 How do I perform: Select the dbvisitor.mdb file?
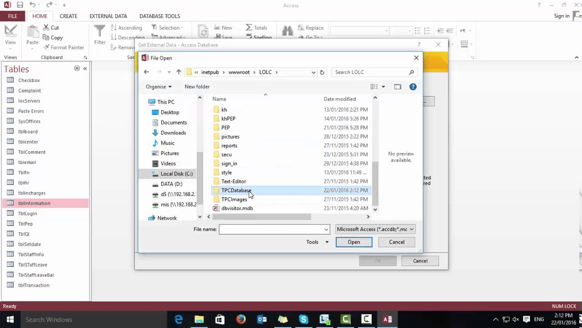[237, 208]
